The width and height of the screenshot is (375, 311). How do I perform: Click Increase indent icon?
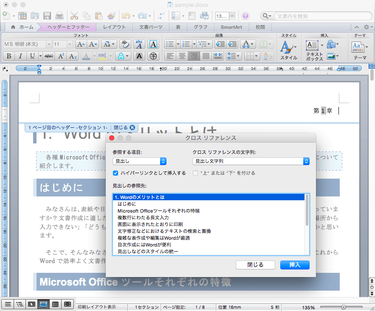point(232,44)
